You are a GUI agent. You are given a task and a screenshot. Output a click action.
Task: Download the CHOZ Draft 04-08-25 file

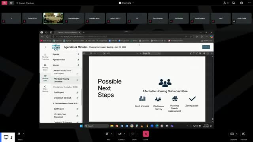tap(77, 98)
